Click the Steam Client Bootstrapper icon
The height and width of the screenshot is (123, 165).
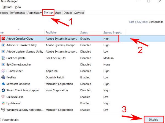3,90
